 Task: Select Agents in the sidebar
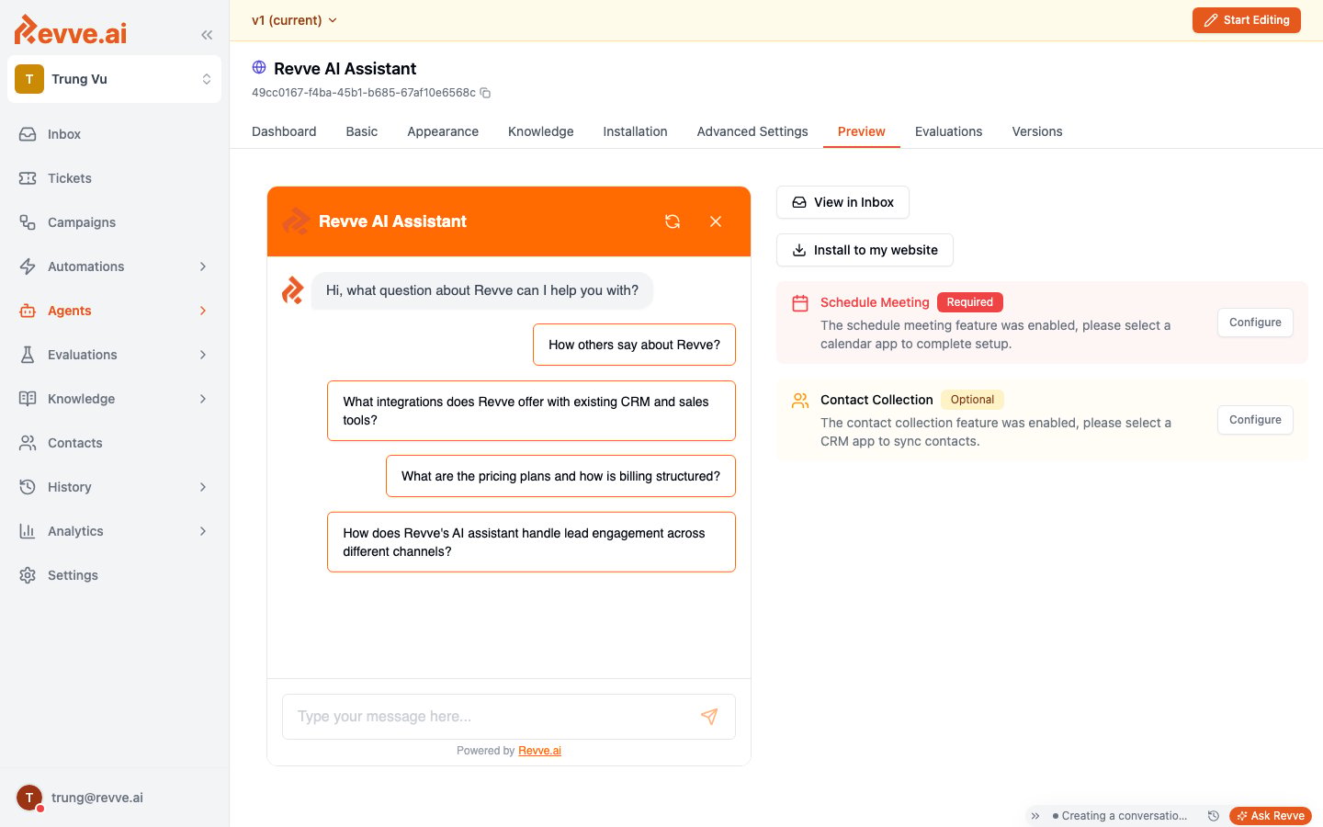pyautogui.click(x=114, y=311)
